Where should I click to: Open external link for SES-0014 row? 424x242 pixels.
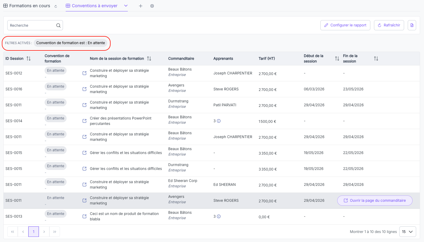click(85, 121)
